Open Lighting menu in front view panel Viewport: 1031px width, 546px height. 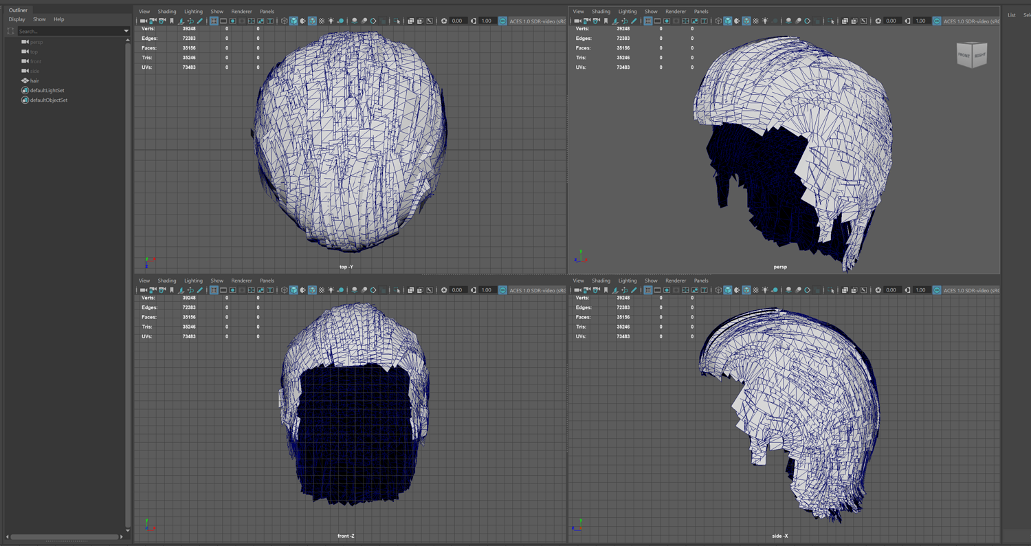[193, 281]
